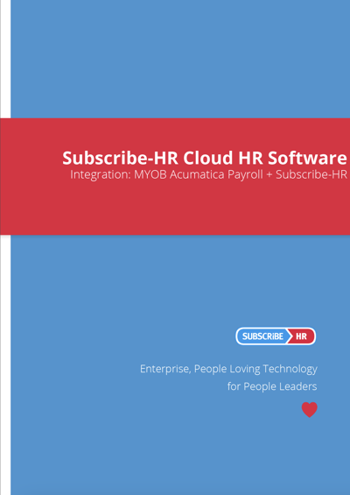Select 'MYOB' in the subtitle line
350x495 pixels.
click(150, 174)
